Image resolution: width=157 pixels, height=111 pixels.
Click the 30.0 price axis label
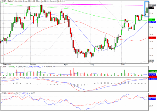(x=151, y=27)
